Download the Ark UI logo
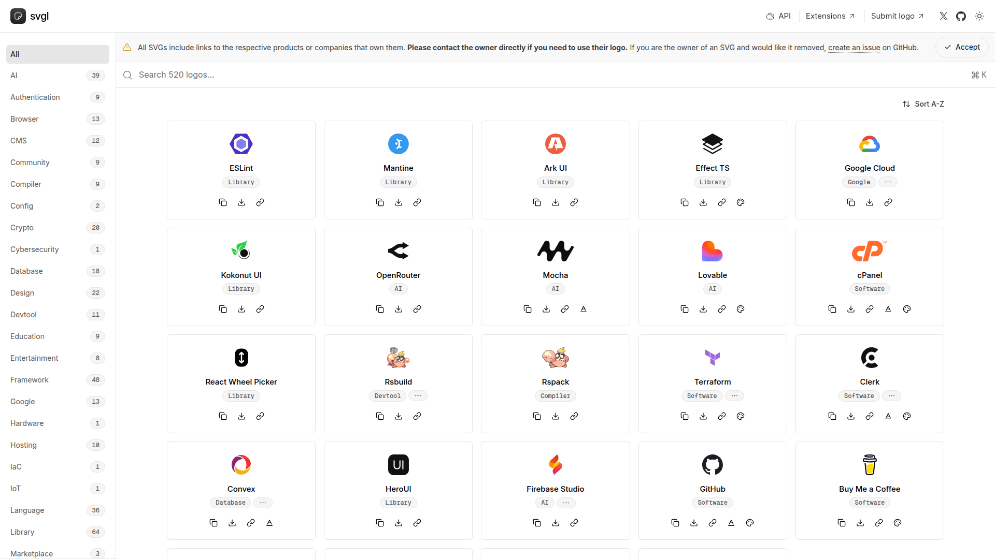This screenshot has height=559, width=995. click(x=556, y=202)
